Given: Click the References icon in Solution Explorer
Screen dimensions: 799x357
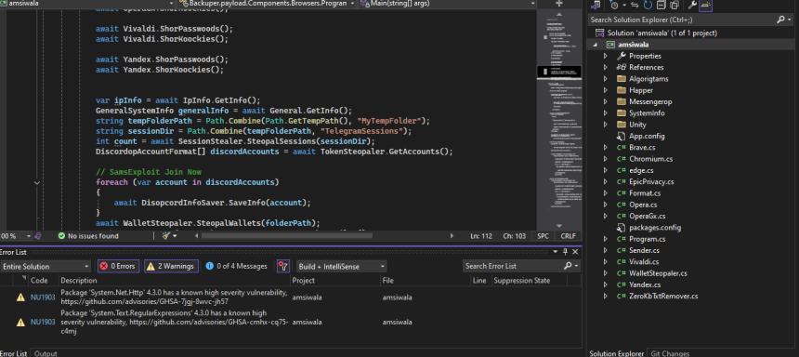Looking at the screenshot, I should point(621,67).
